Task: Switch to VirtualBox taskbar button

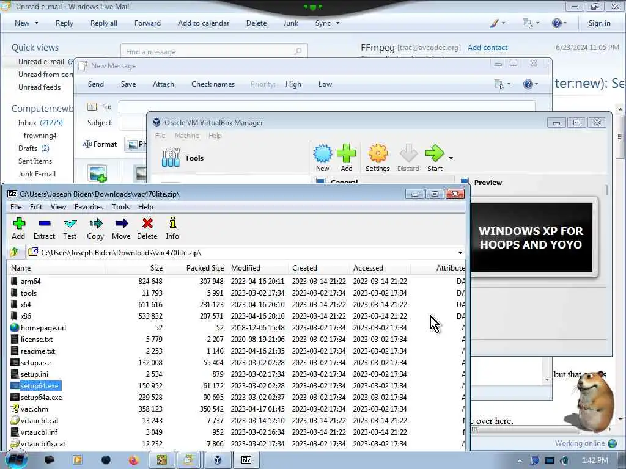Action: [218, 460]
